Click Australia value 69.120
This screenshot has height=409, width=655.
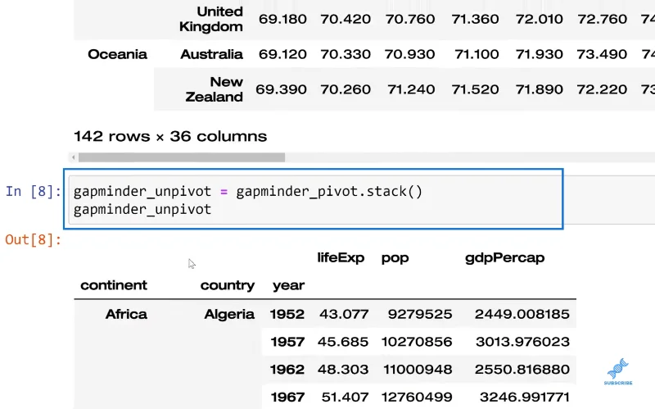pos(282,54)
